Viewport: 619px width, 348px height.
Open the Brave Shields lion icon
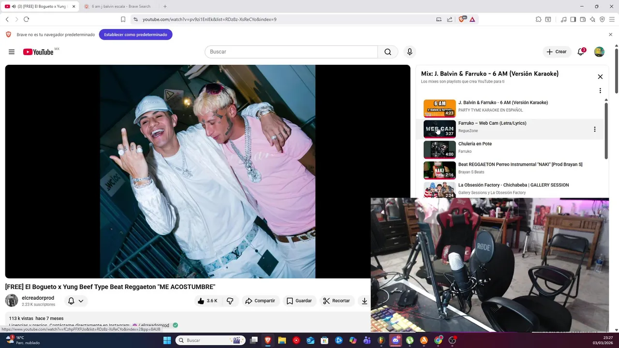(461, 19)
